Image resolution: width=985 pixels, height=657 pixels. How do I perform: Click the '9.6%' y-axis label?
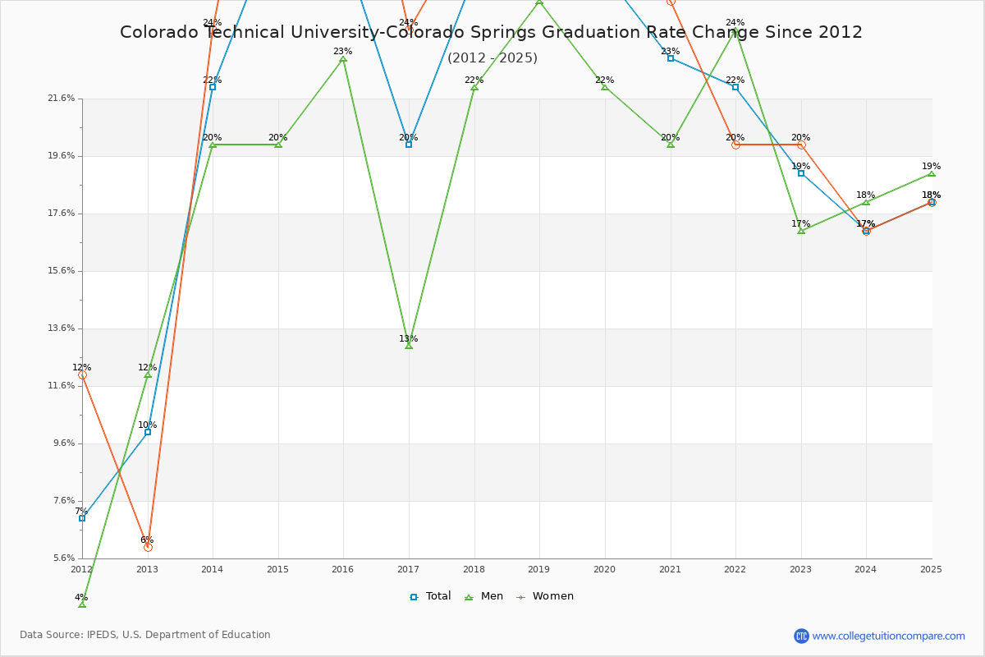tap(64, 443)
